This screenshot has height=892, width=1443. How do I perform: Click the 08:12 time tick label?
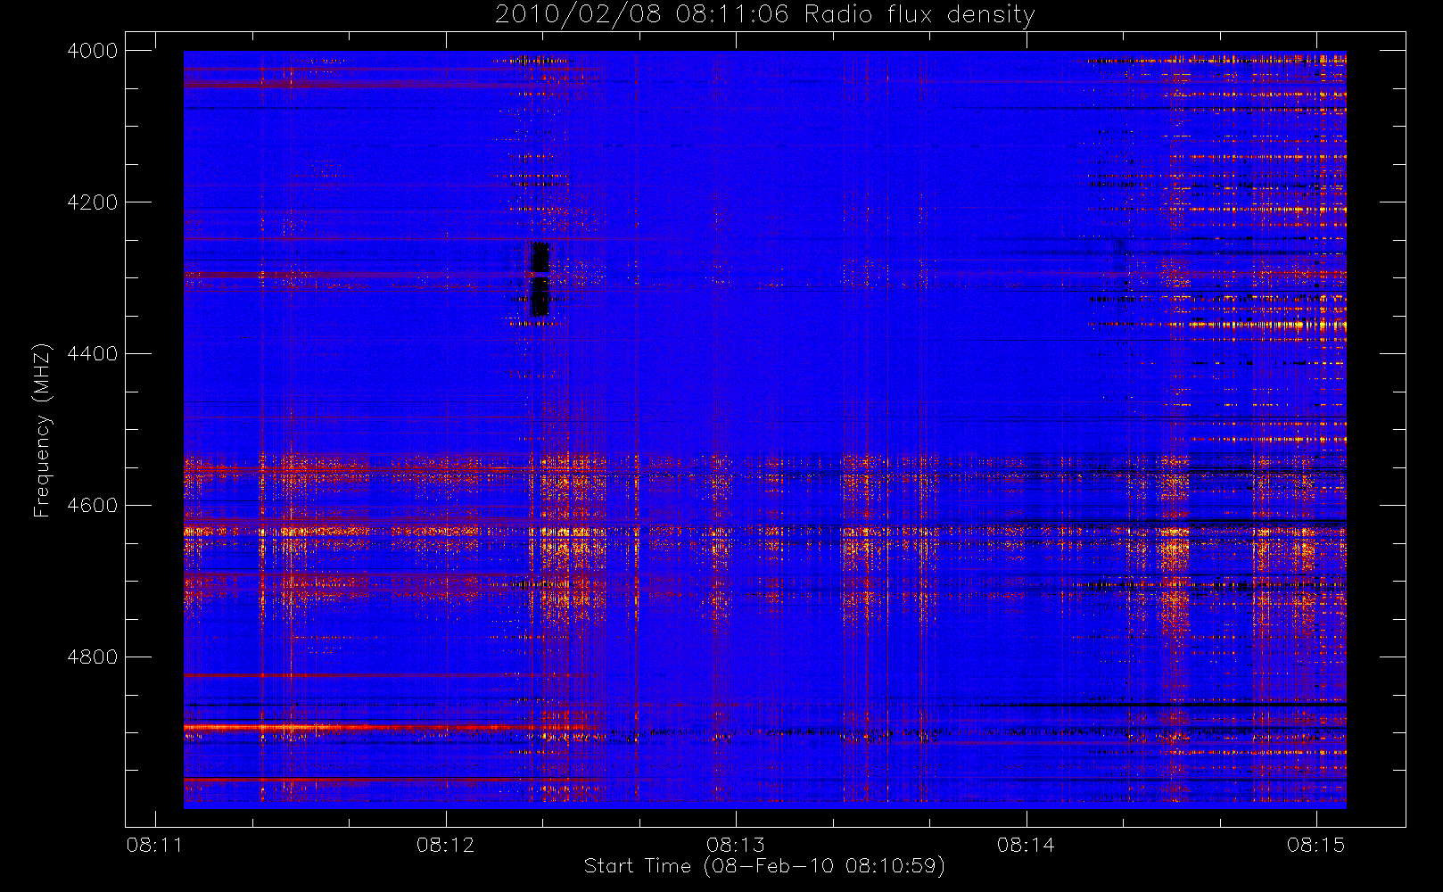(x=445, y=845)
